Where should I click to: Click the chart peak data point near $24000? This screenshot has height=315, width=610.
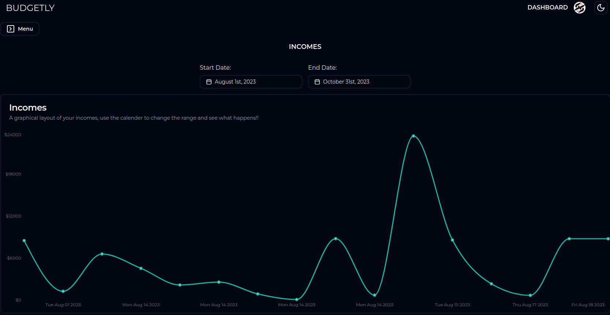pyautogui.click(x=413, y=136)
